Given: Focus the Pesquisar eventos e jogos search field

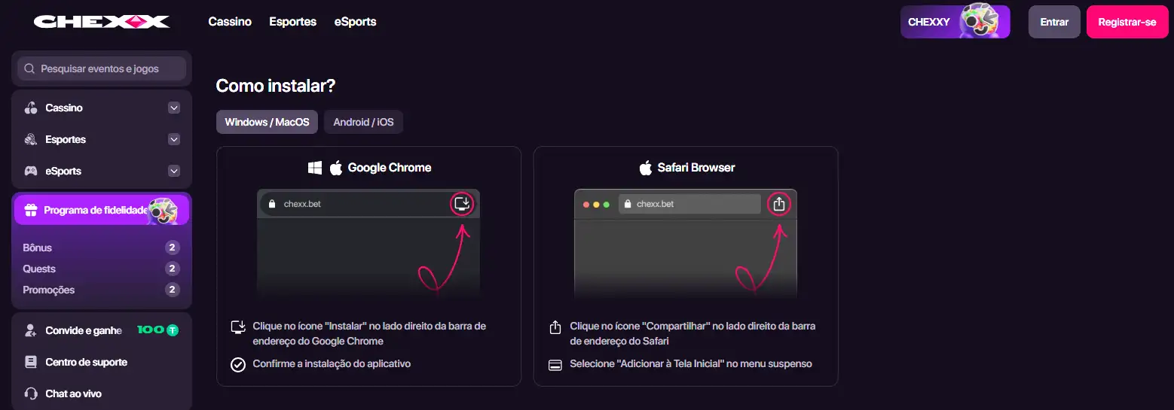Looking at the screenshot, I should click(x=102, y=68).
